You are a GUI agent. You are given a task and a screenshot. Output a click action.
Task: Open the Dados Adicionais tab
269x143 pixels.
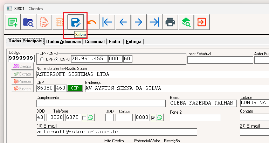[x=63, y=42]
